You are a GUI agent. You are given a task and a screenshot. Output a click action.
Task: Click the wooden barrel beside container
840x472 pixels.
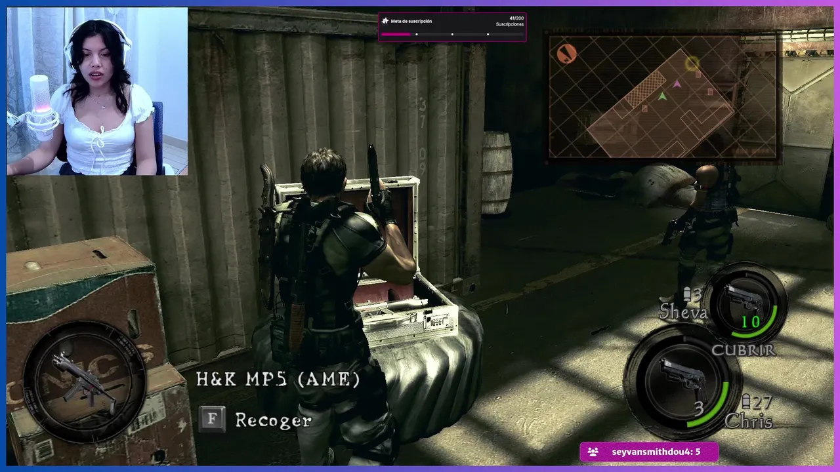point(497,173)
